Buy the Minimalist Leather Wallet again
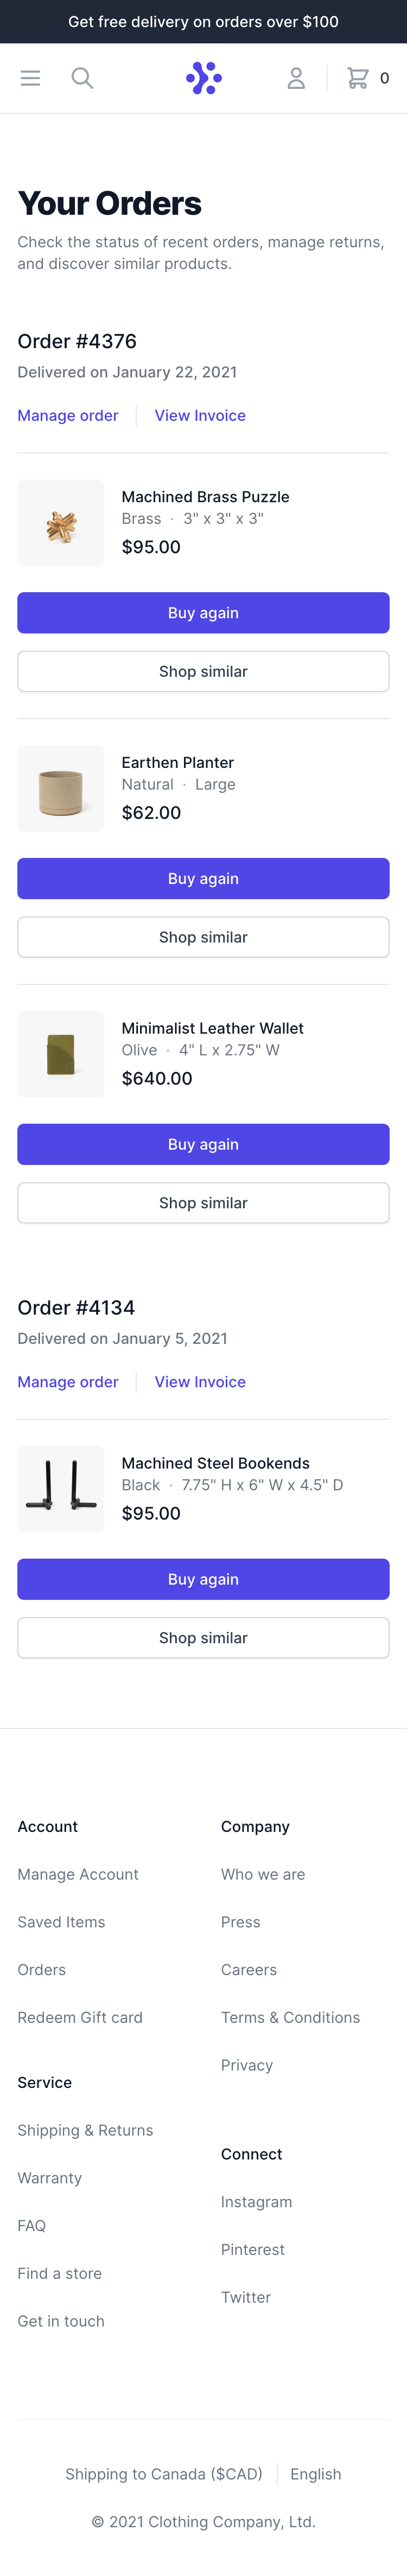 click(x=203, y=1144)
